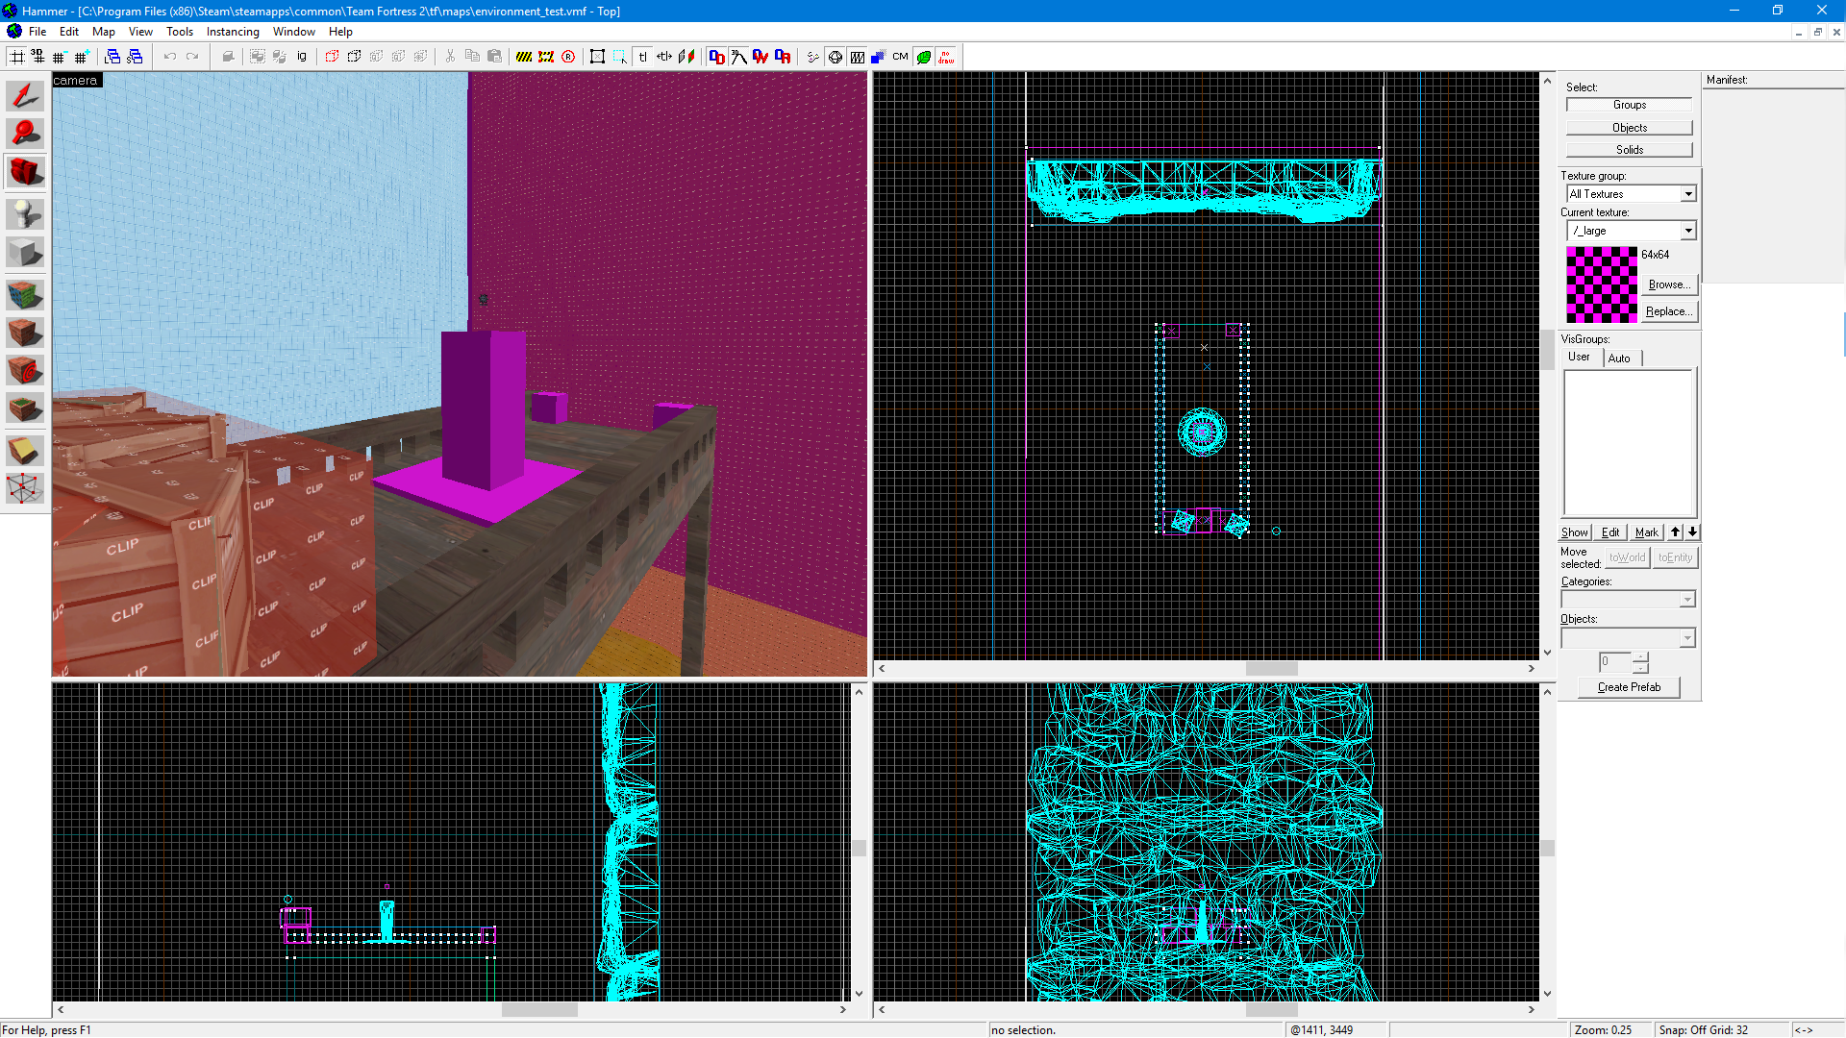Click the 'Zoom: 0.25' status text
The width and height of the screenshot is (1846, 1038).
1603,1030
